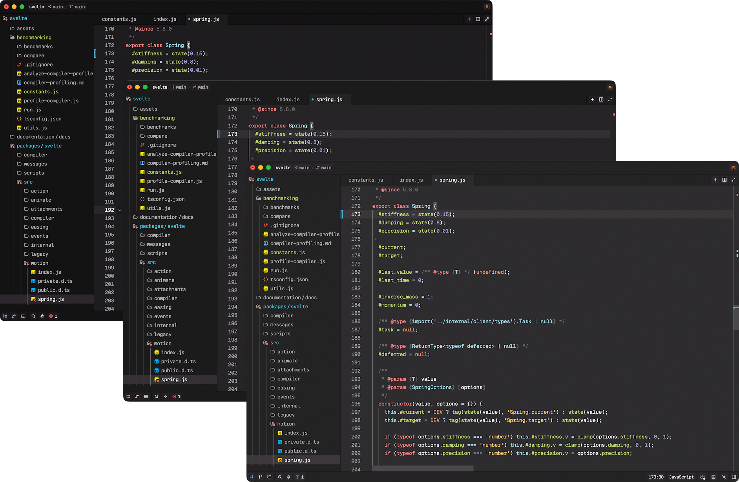Click the plus icon in the middle window tab bar
This screenshot has width=739, height=482.
click(x=592, y=100)
